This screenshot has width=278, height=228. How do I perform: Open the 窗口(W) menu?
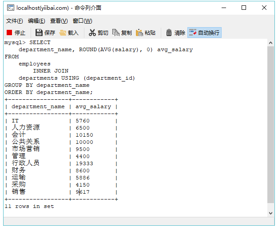click(83, 21)
